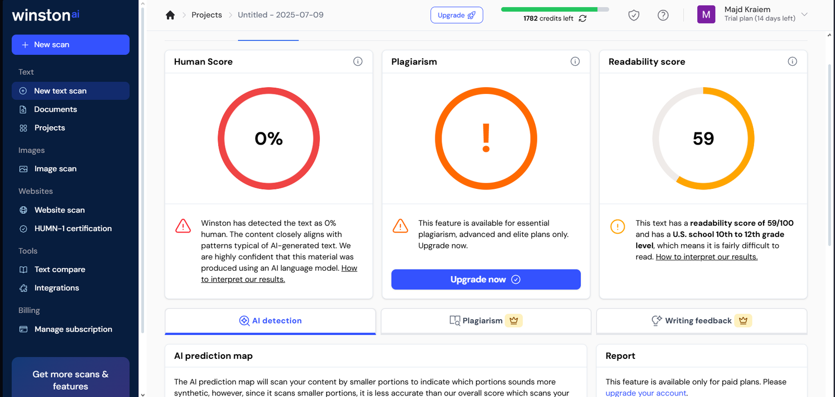Show Human Score info tooltip icon
Viewport: 835px width, 397px height.
pyautogui.click(x=357, y=62)
